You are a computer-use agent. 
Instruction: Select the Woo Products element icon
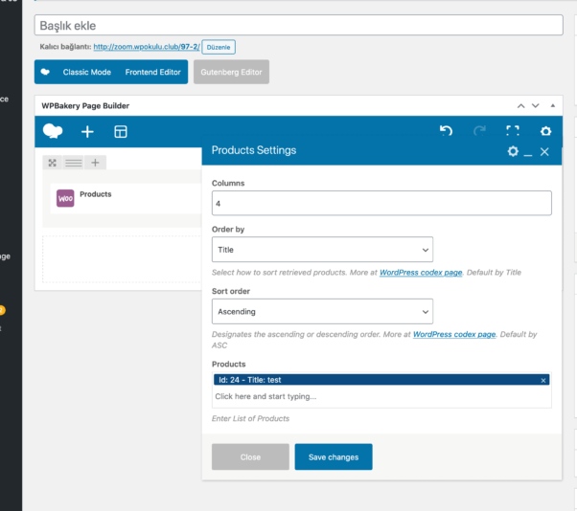click(65, 198)
